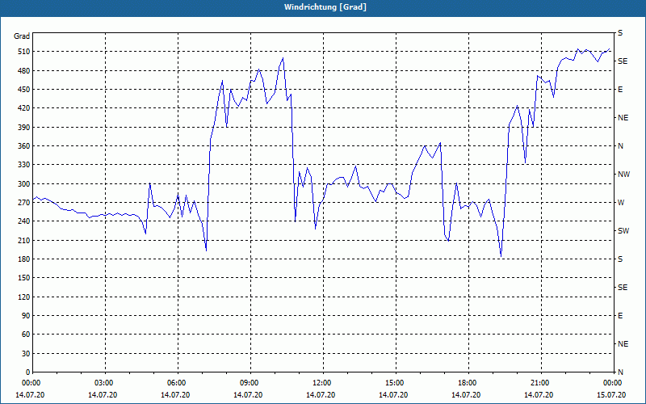Click the 60 degree axis label
The image size is (646, 404).
[x=26, y=335]
